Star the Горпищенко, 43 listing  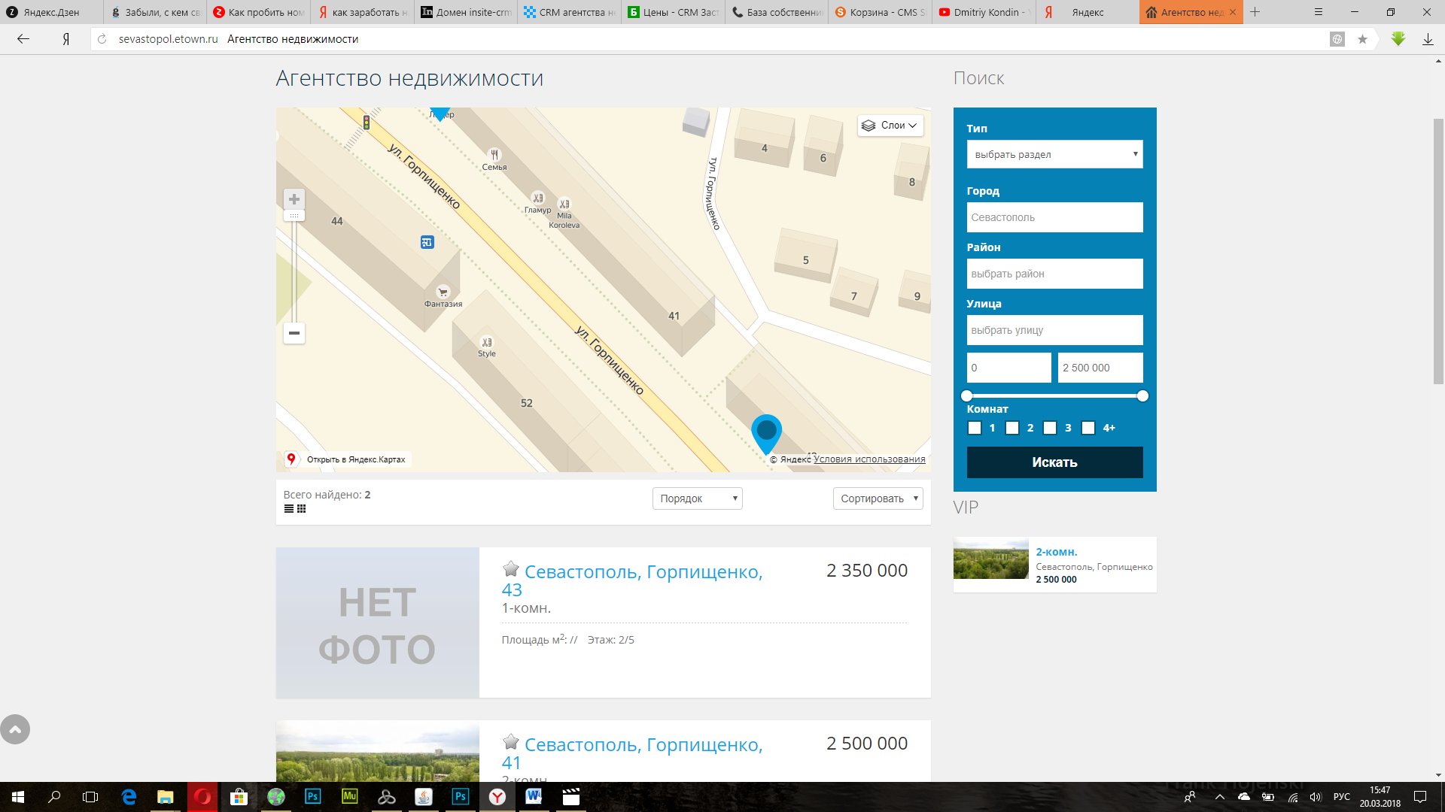point(511,569)
